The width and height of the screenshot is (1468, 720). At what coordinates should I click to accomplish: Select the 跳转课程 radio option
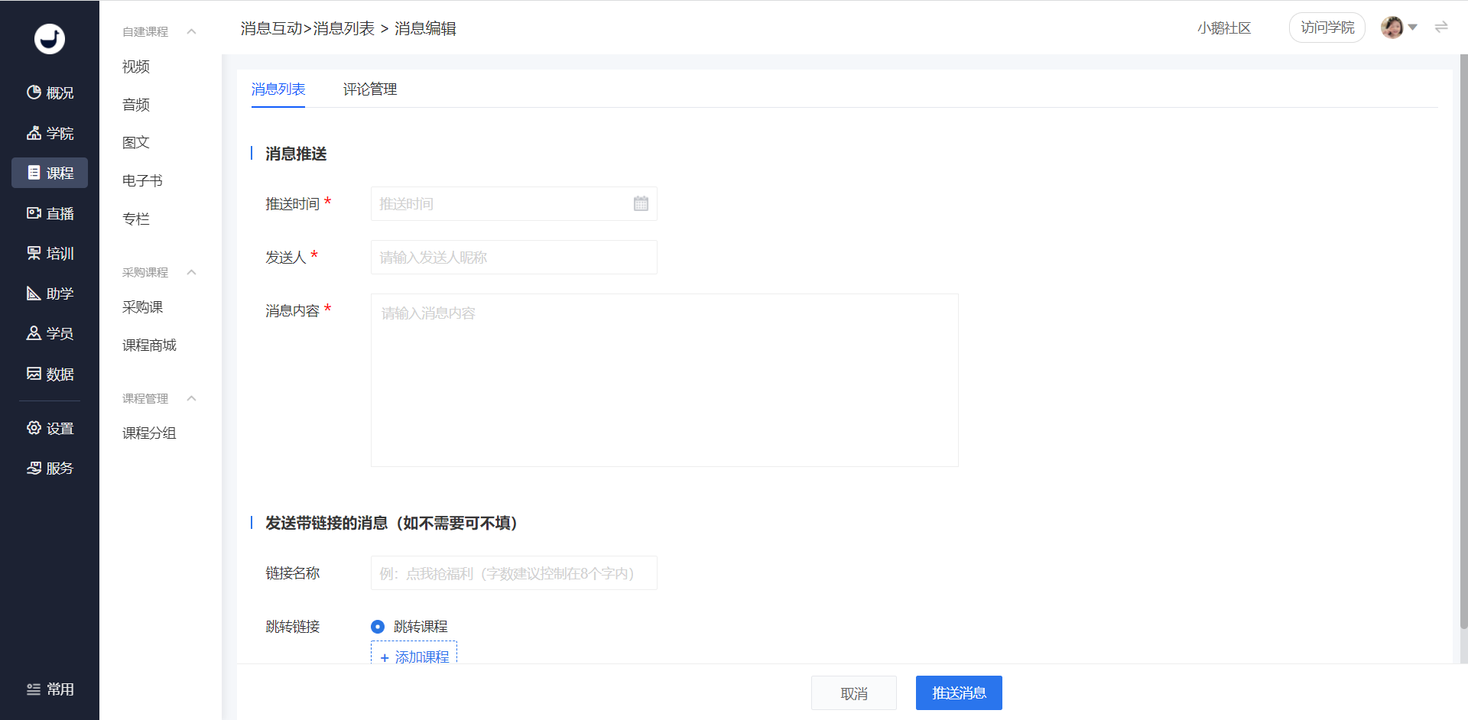pyautogui.click(x=378, y=627)
